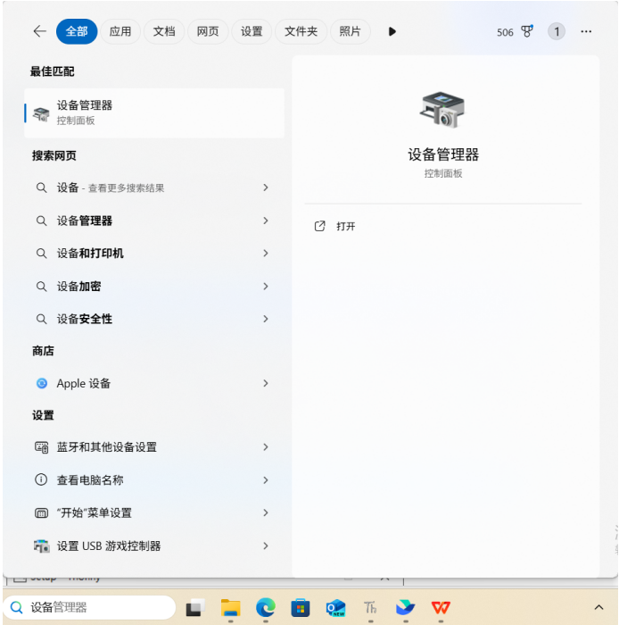Open Microsoft Store from the taskbar
This screenshot has height=625, width=619.
point(301,608)
